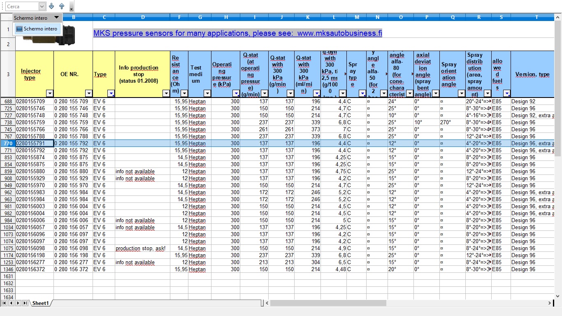Click 'Design 92' cell in row 688

(x=533, y=101)
